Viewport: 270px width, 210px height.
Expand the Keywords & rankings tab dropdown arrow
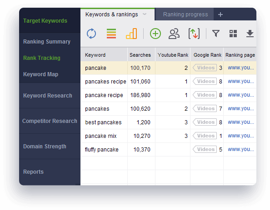[x=145, y=14]
